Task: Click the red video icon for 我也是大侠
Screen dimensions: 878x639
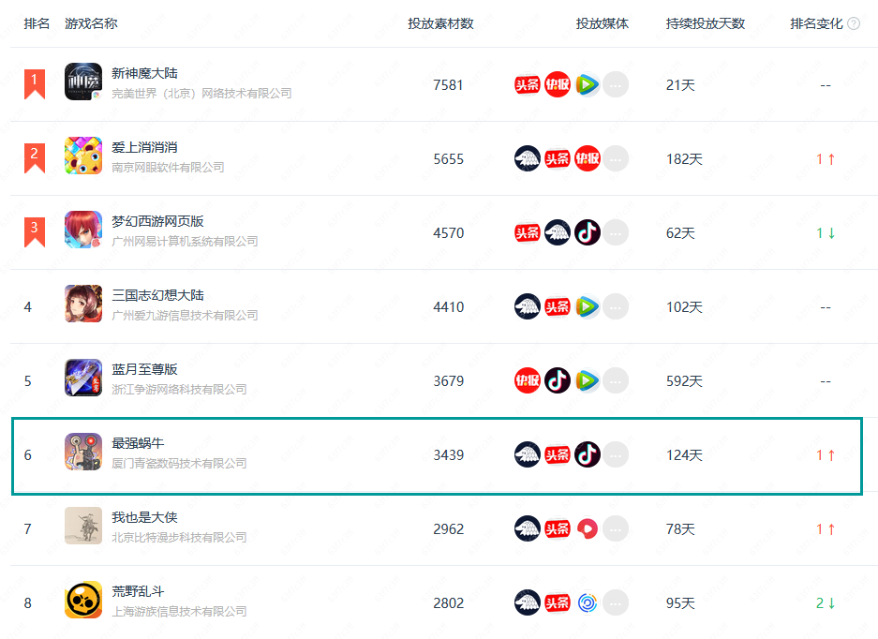Action: 588,528
